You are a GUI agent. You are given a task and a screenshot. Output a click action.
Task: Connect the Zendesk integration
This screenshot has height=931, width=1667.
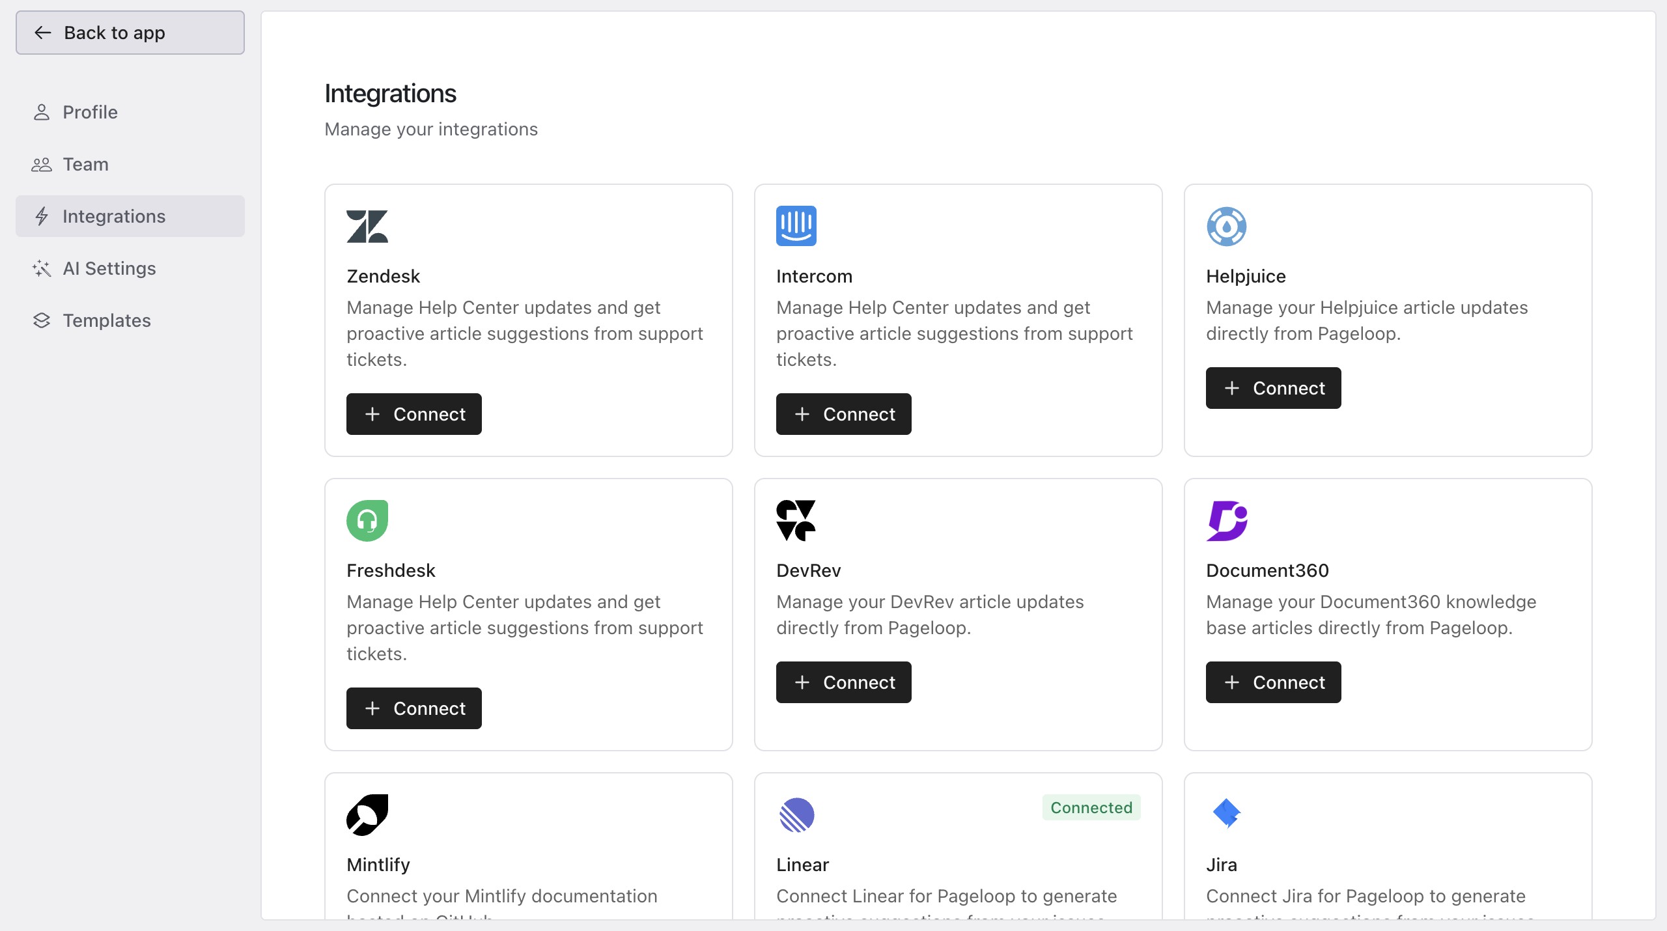(x=414, y=414)
